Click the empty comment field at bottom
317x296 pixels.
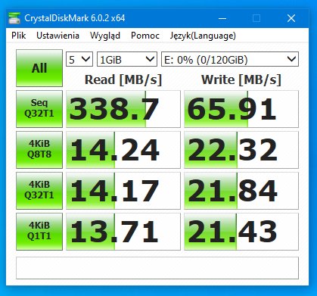(x=157, y=268)
